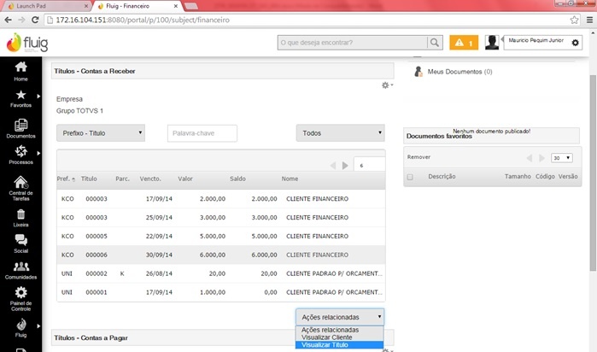Select row with Vencto. 25/09/14

(221, 218)
